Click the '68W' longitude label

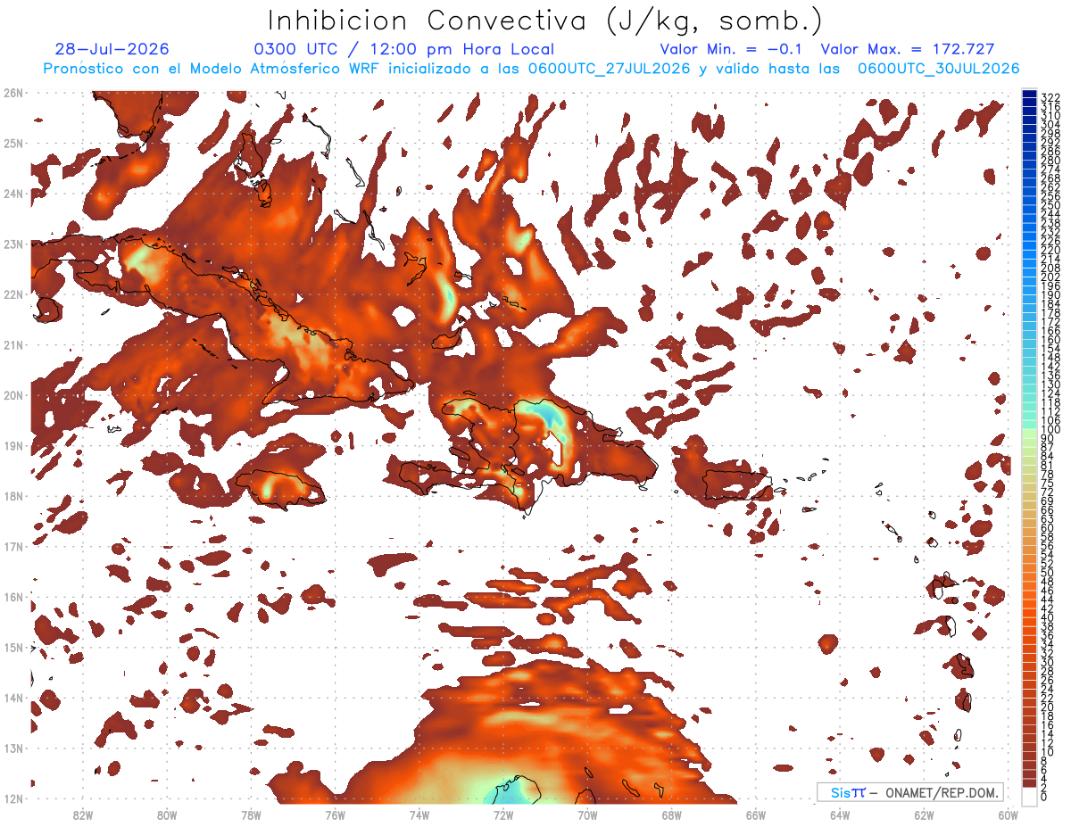pyautogui.click(x=671, y=815)
